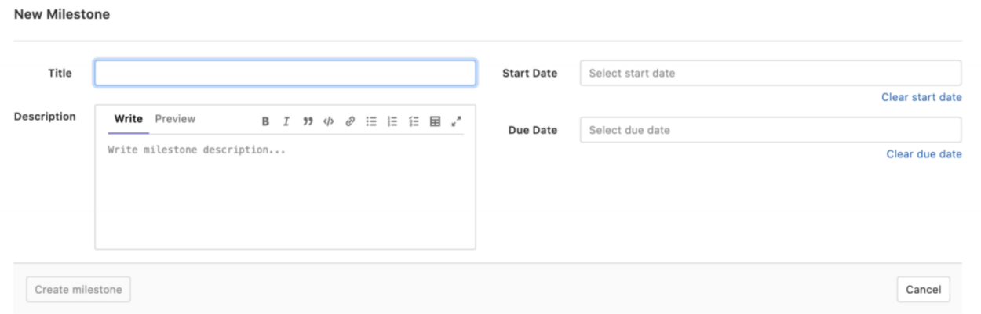
Task: Switch to the Write tab
Action: coord(129,119)
